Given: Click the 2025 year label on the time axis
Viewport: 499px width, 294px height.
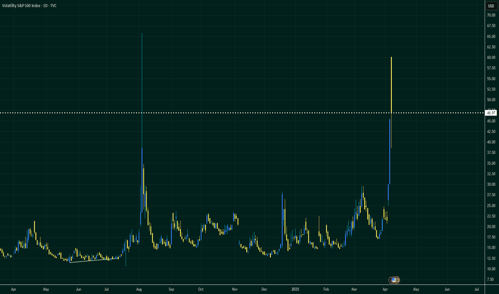Looking at the screenshot, I should click(x=296, y=289).
